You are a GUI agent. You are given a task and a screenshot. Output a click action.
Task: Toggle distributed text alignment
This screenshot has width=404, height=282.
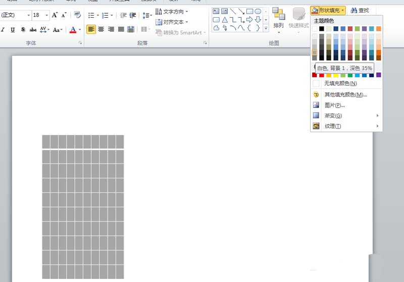131,29
